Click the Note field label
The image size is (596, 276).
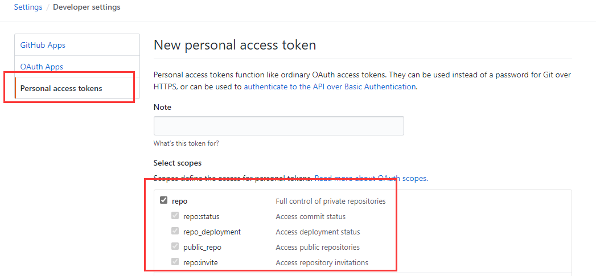coord(162,107)
